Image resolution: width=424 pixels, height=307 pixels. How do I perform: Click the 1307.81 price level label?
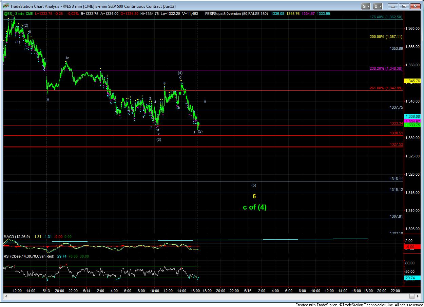click(x=396, y=216)
